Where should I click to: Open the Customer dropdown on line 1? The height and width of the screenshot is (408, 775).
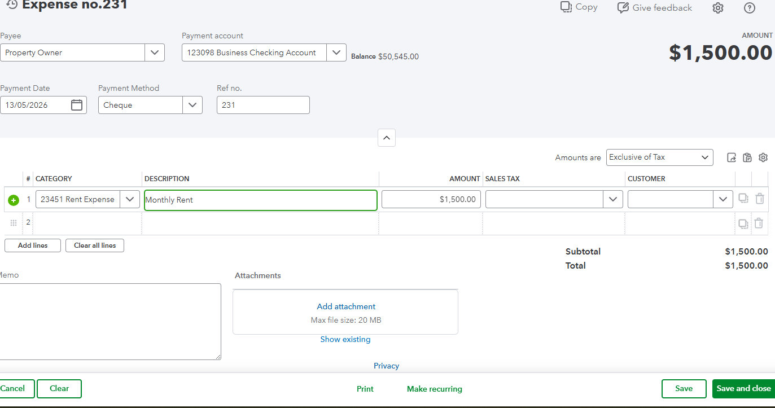(723, 199)
